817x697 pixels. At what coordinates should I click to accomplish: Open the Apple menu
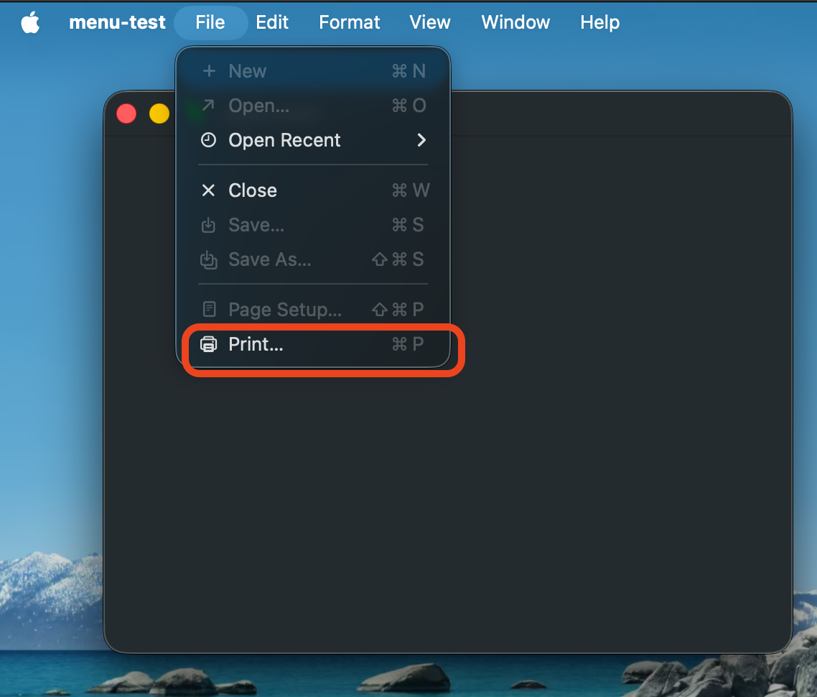[30, 22]
